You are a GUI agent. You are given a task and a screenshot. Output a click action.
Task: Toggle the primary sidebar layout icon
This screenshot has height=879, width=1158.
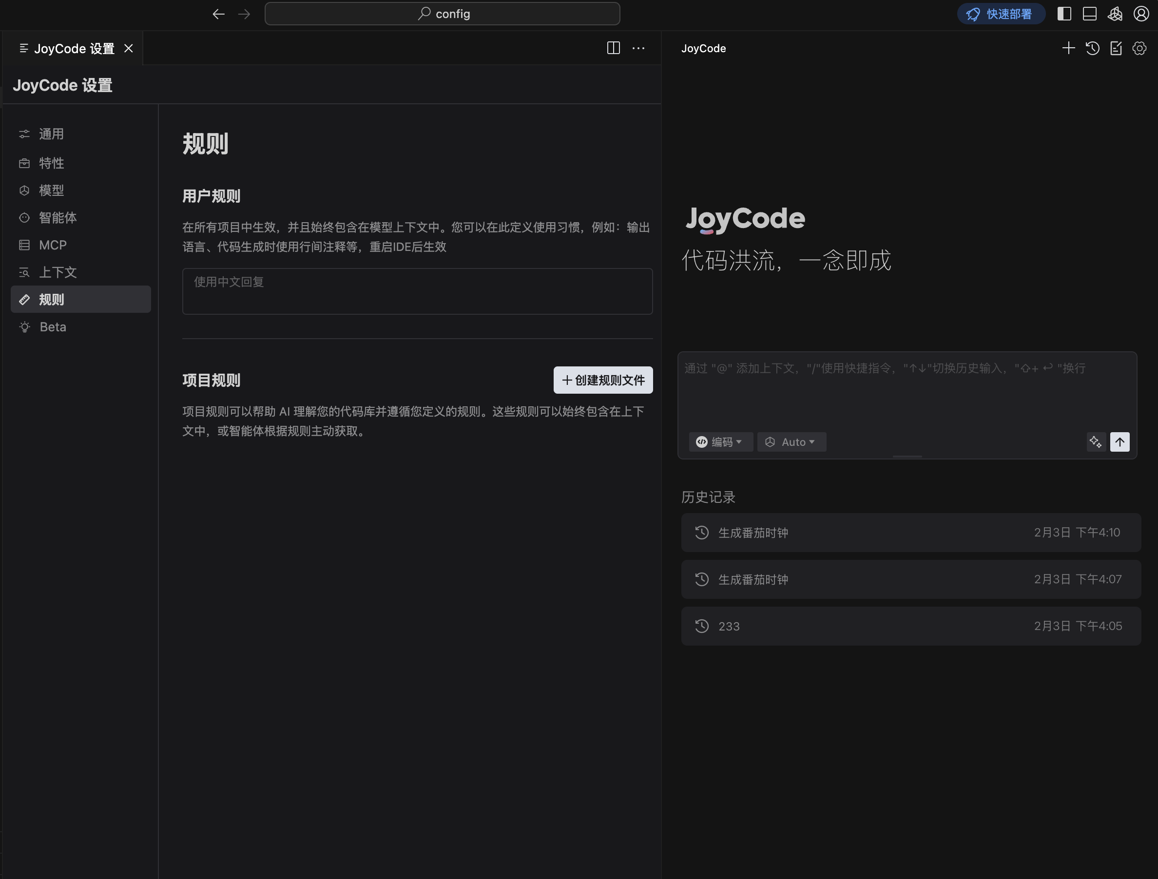[1064, 14]
